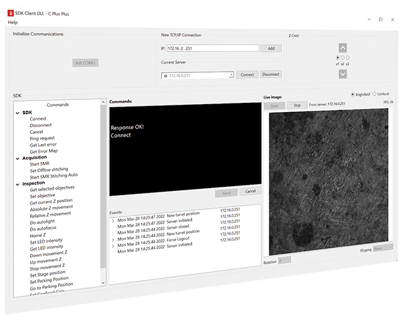The height and width of the screenshot is (324, 407).
Task: Select Home Z command
Action: pos(37,235)
